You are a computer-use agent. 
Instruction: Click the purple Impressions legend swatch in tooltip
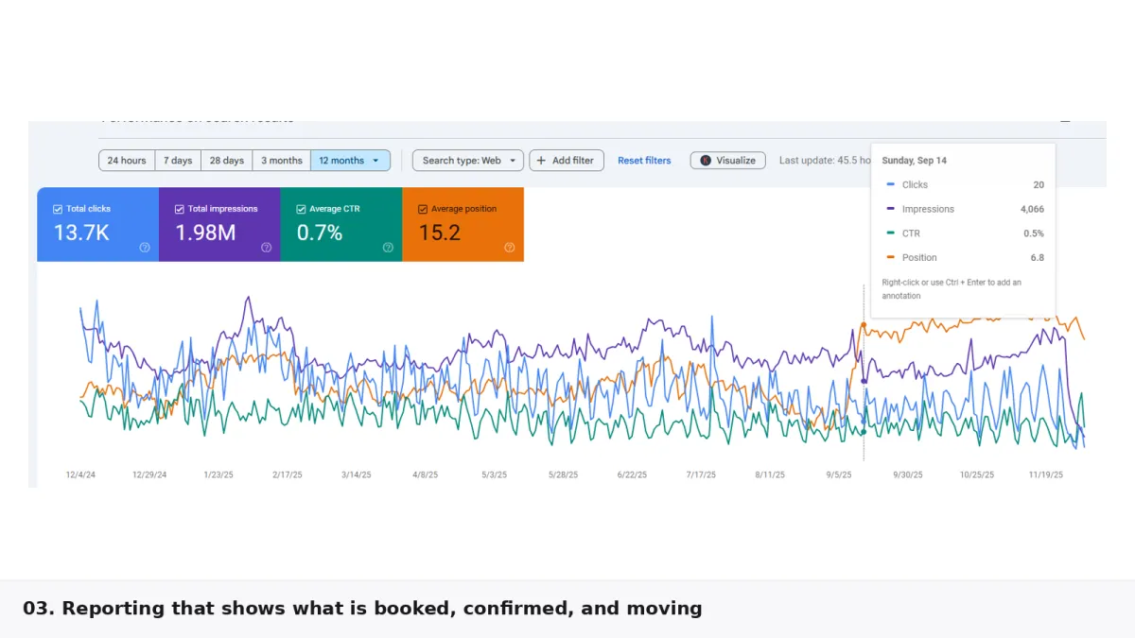(890, 209)
